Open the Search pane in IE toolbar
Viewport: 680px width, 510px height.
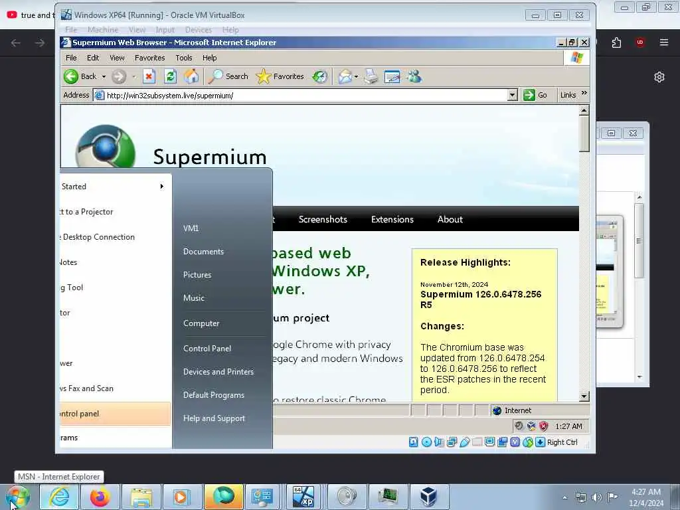coord(228,77)
